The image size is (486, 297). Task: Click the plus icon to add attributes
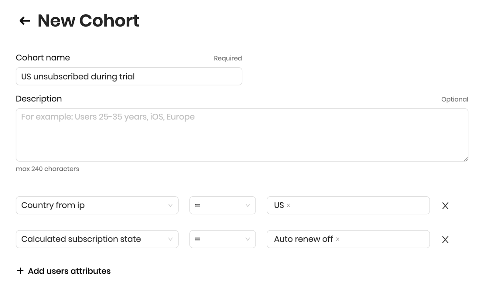tap(20, 271)
